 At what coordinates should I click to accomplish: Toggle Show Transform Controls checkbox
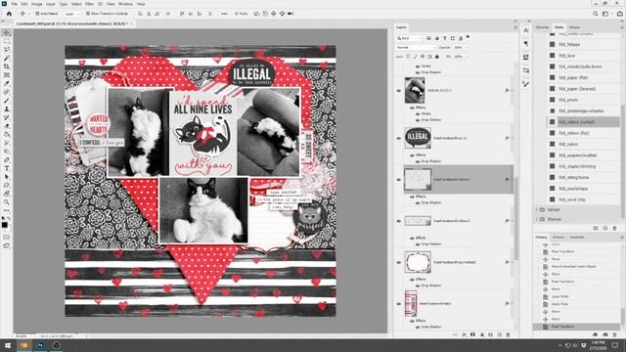pos(88,14)
